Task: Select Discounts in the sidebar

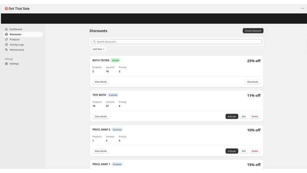Action: tap(23, 34)
